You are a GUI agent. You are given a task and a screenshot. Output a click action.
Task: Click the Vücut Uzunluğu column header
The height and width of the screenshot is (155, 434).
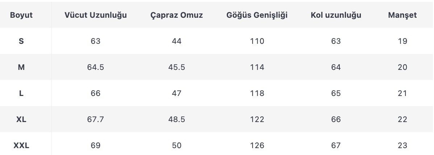(x=96, y=15)
